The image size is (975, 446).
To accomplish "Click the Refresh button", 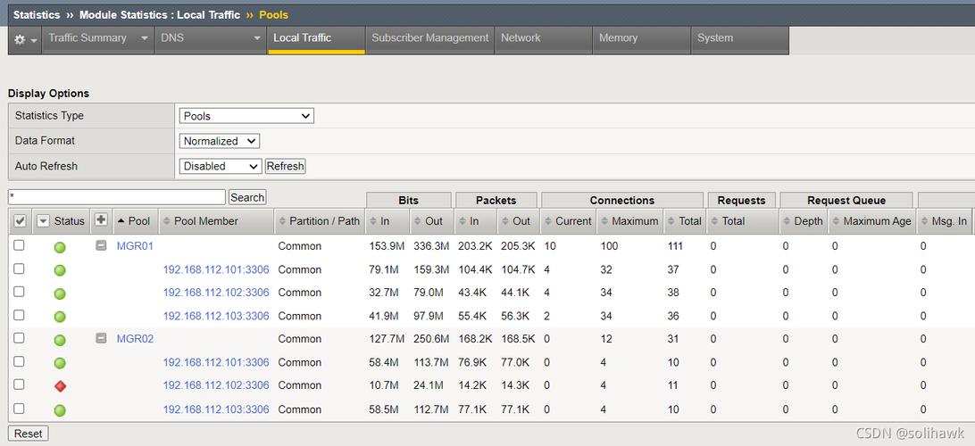I will tap(286, 166).
